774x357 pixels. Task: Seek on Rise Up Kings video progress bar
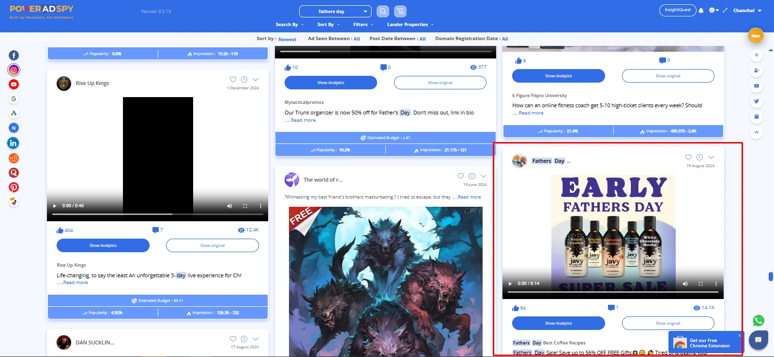[157, 214]
